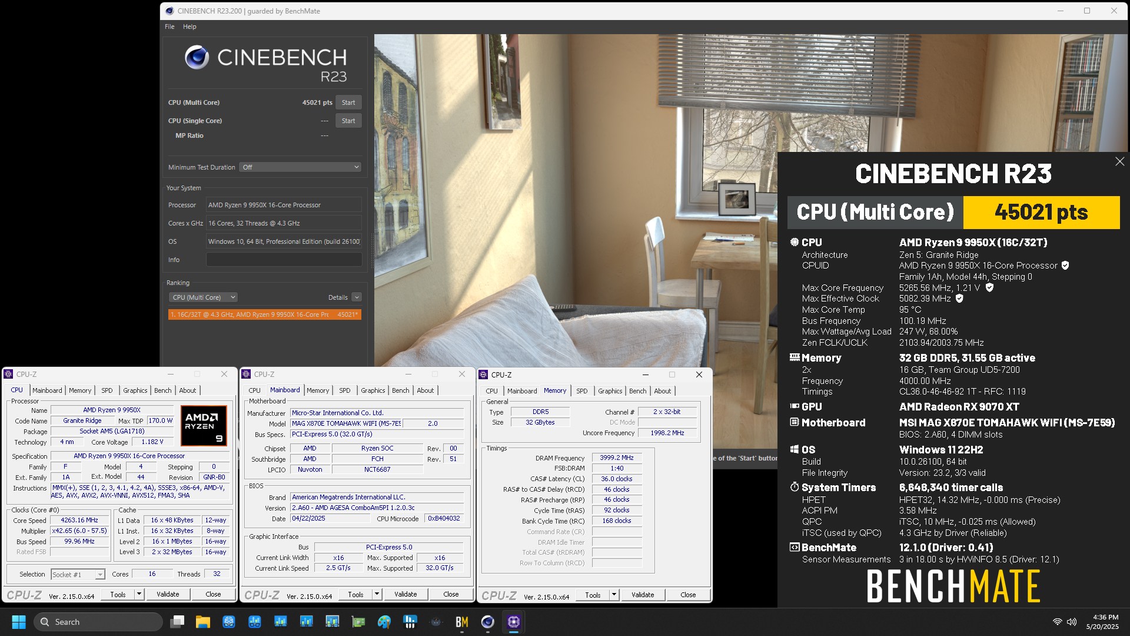The height and width of the screenshot is (636, 1130).
Task: Open Geekbench AI brain icon in taskbar
Action: coord(229,622)
